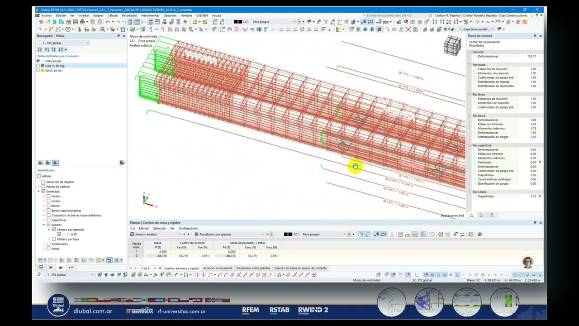The width and height of the screenshot is (579, 326).
Task: Uncheck Sólidos por material checkbox
Action: 54,230
